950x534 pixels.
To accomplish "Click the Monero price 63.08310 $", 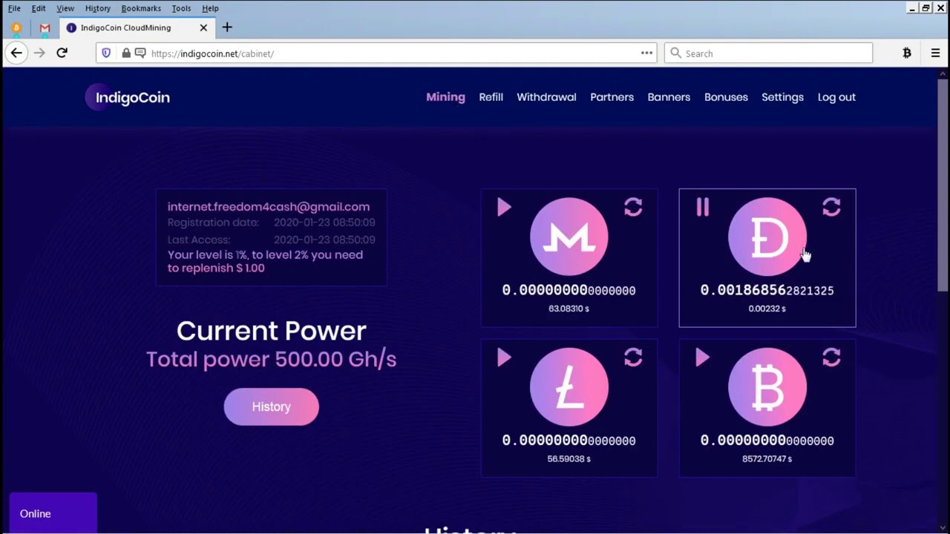I will click(569, 309).
